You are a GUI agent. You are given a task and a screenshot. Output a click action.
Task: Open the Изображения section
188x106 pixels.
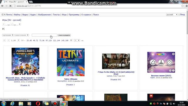coord(44,15)
